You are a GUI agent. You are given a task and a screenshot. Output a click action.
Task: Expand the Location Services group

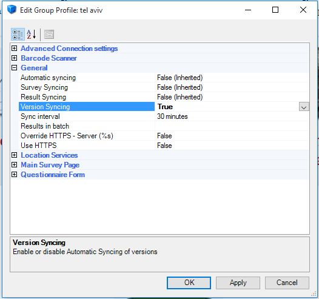point(14,155)
